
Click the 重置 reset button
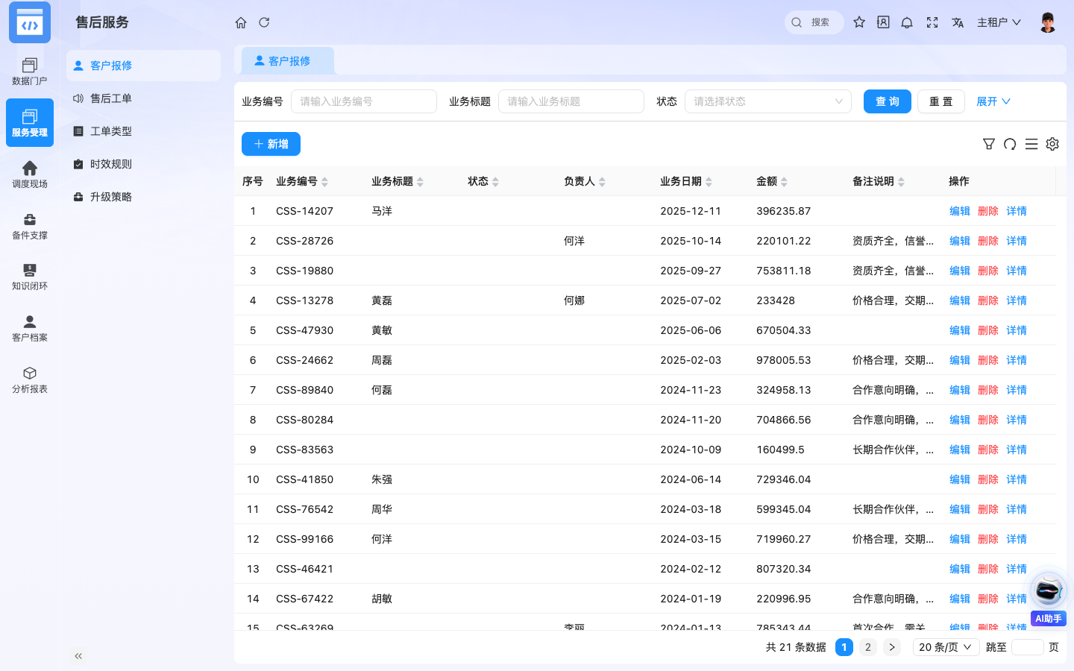coord(941,101)
